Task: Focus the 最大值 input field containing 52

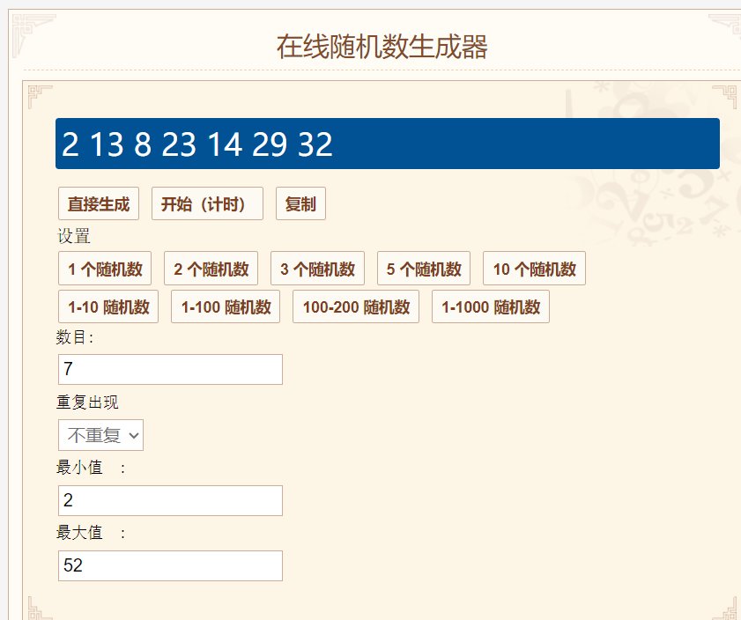Action: tap(170, 565)
